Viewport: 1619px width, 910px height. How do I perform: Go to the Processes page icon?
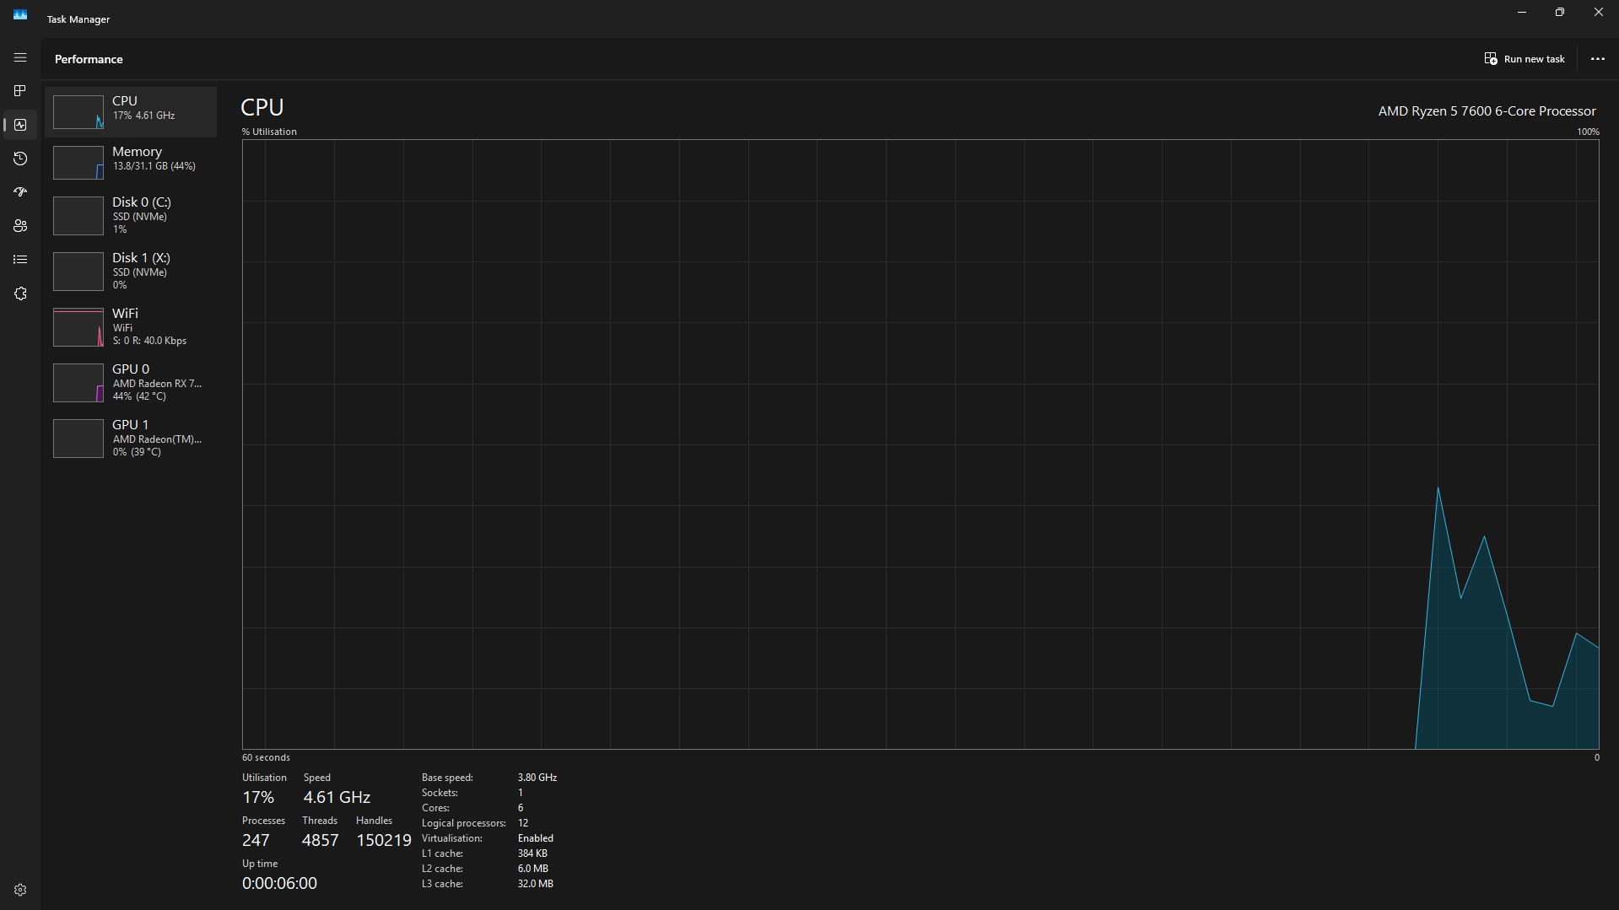[20, 91]
